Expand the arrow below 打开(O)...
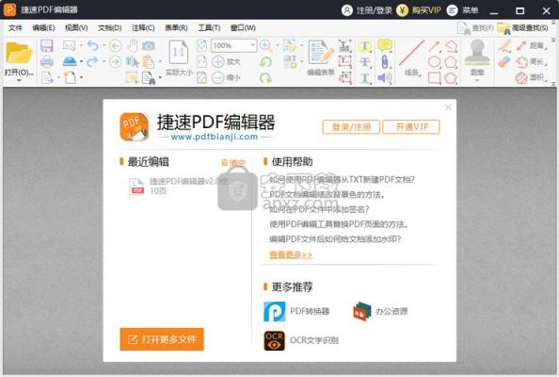The height and width of the screenshot is (377, 559). [19, 81]
